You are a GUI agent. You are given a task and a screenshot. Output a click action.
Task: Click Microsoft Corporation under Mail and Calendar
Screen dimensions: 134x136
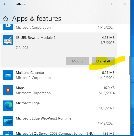(33, 78)
